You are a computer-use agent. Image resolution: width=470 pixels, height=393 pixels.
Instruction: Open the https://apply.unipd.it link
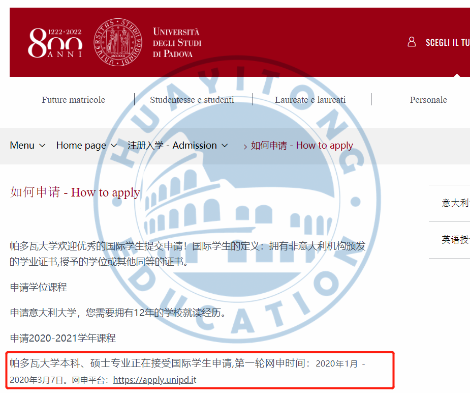[x=154, y=380]
